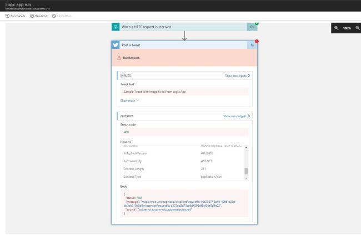The image size is (361, 235).
Task: Click the Tweet text value field
Action: click(x=184, y=92)
